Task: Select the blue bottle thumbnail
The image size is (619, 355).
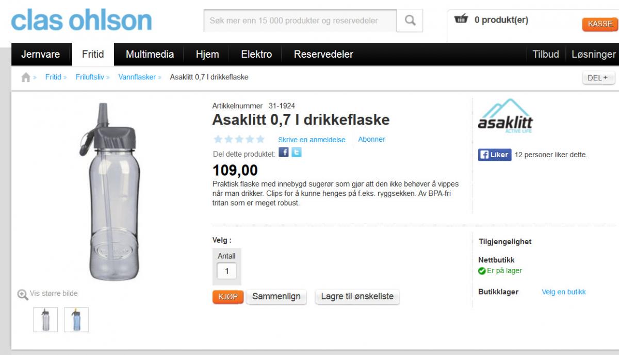Action: click(76, 319)
